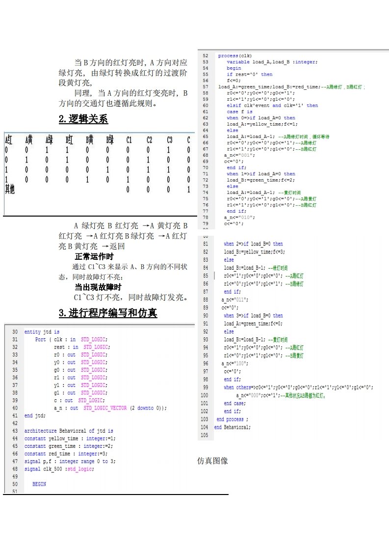The height and width of the screenshot is (551, 389).
Task: Click "signal p,f : integer range 0 to 3;"
Action: tap(70, 462)
